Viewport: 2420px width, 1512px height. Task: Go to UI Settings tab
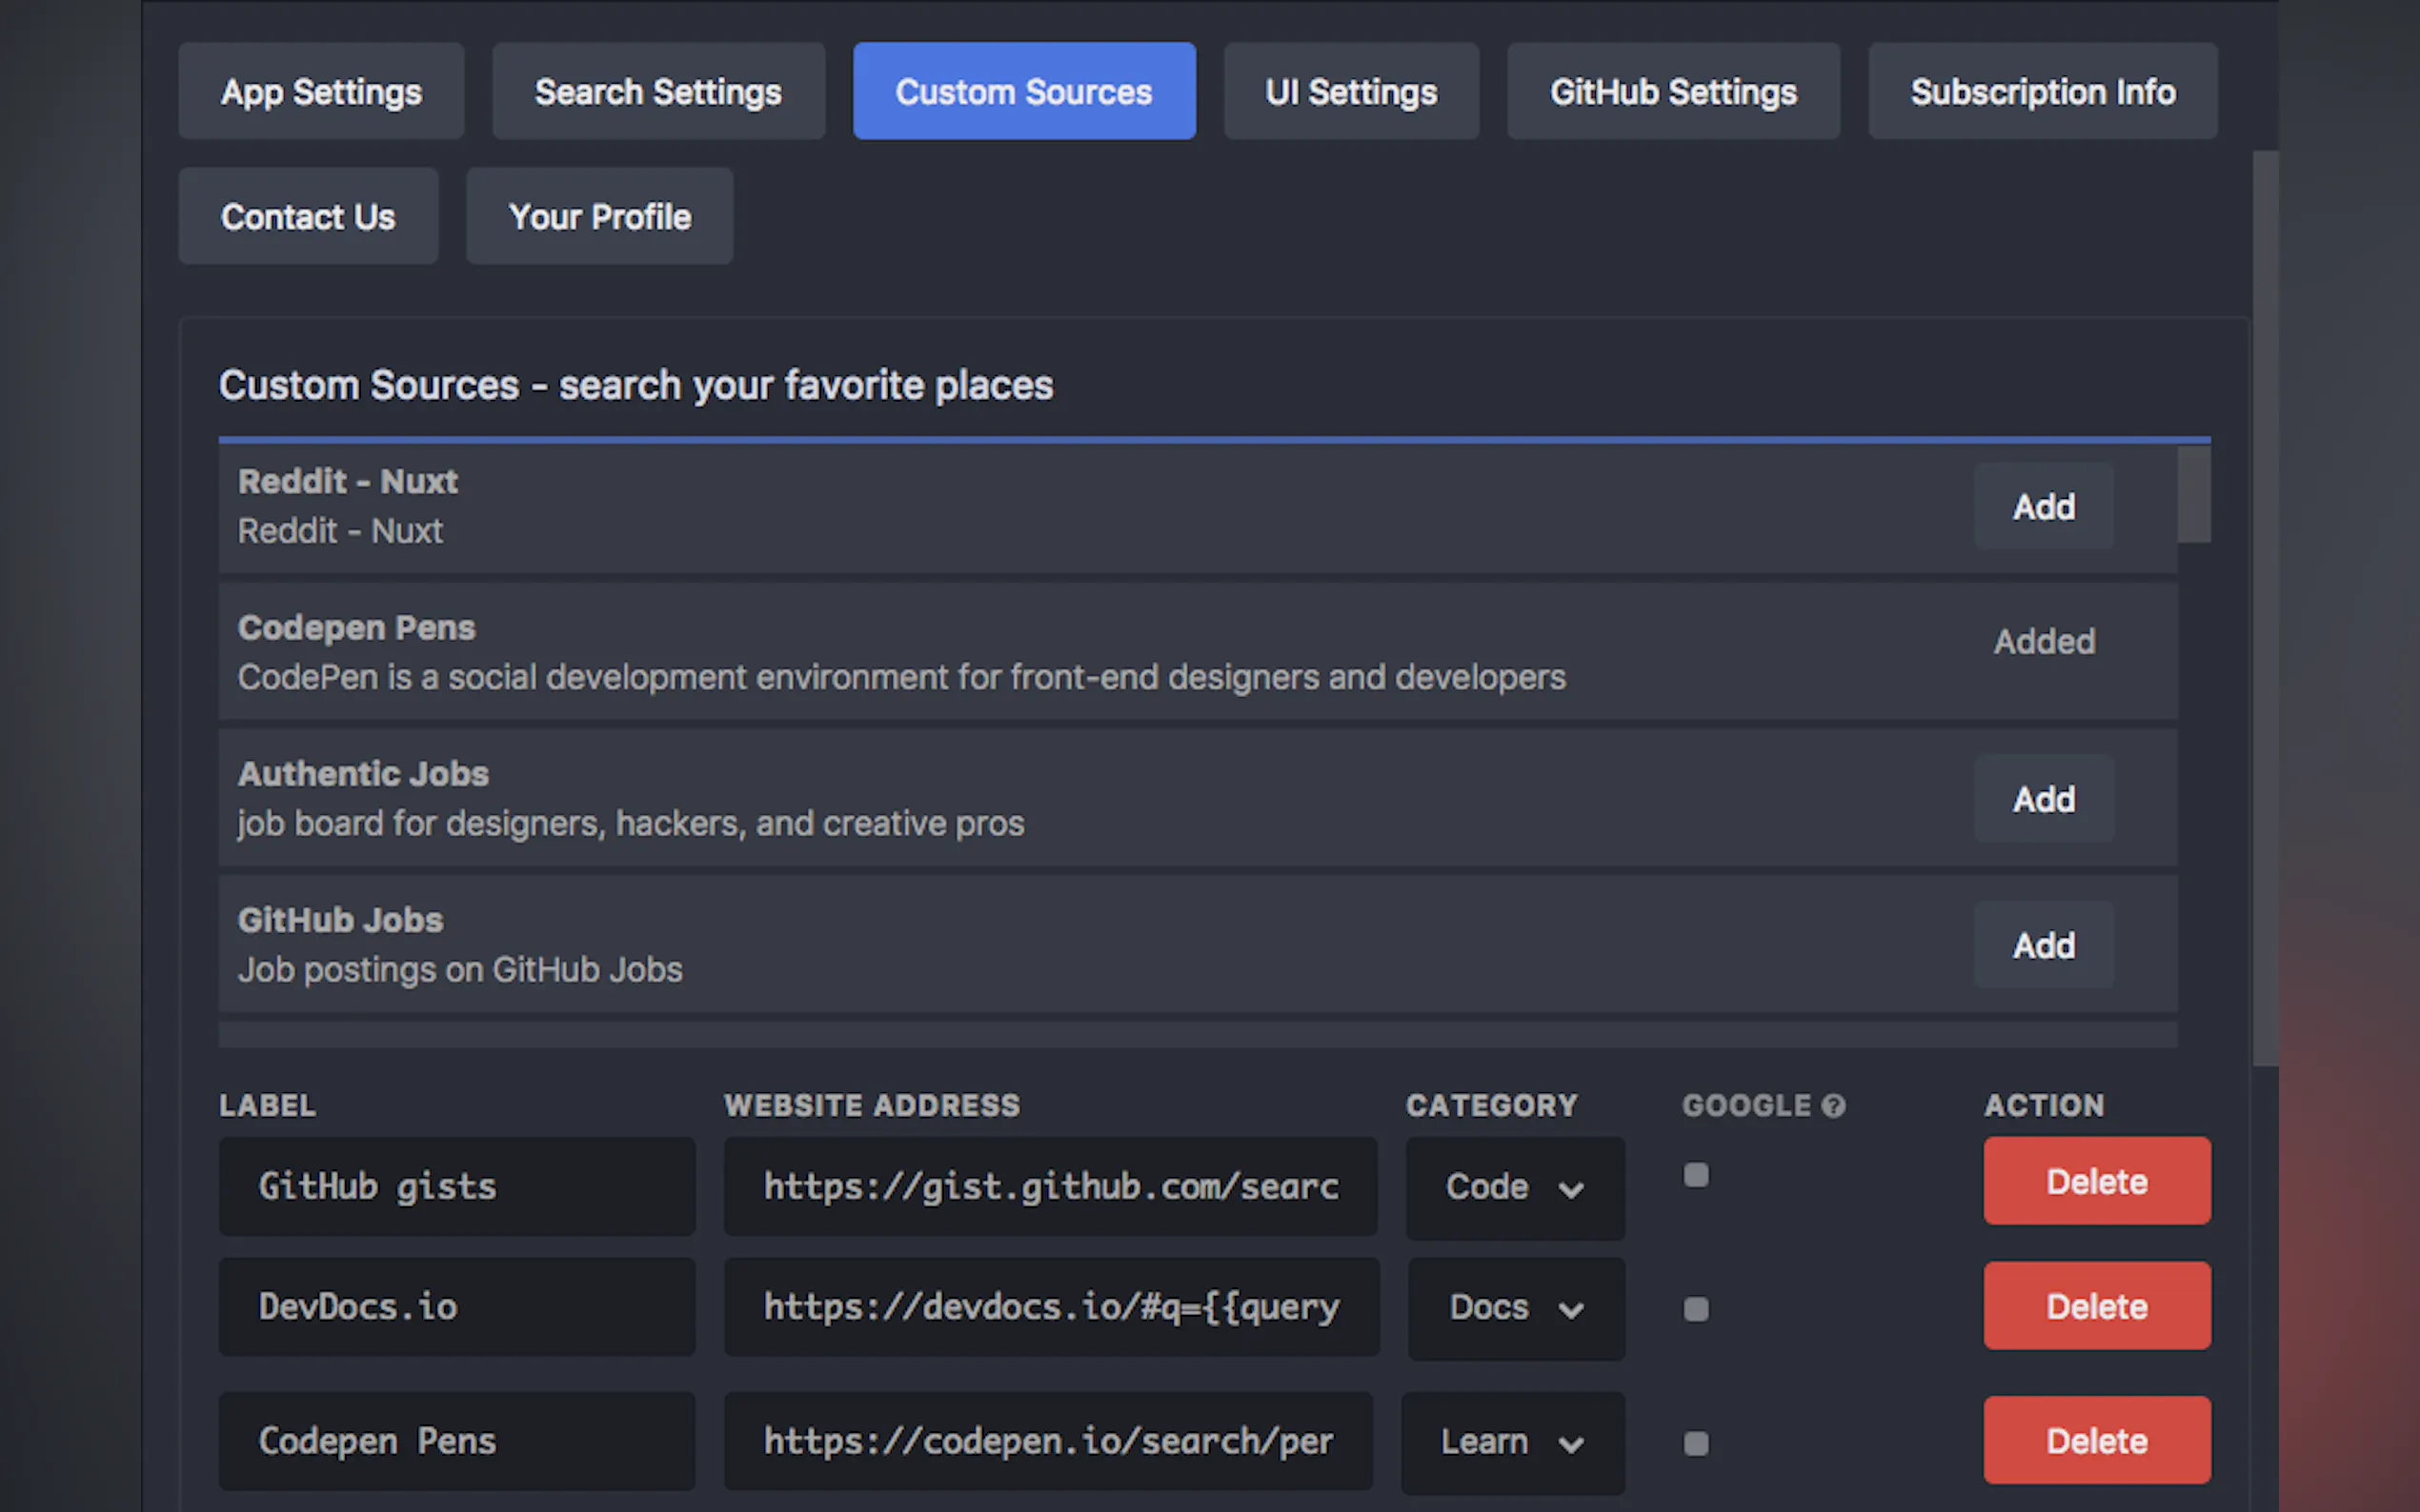1351,92
